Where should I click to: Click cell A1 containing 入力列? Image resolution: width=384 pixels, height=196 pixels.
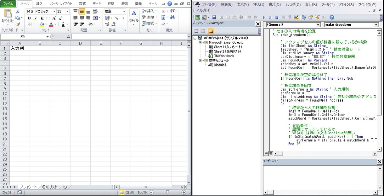tap(20, 48)
